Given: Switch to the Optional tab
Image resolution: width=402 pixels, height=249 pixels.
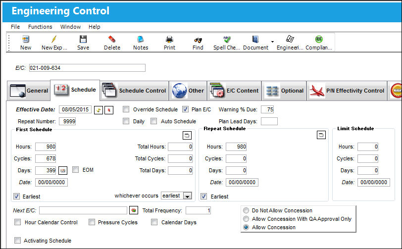Looking at the screenshot, I should point(284,91).
